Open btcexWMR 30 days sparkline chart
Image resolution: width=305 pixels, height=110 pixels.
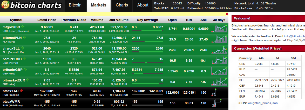pyautogui.click(x=217, y=103)
